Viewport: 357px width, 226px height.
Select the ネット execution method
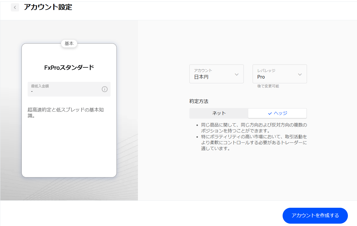(219, 113)
